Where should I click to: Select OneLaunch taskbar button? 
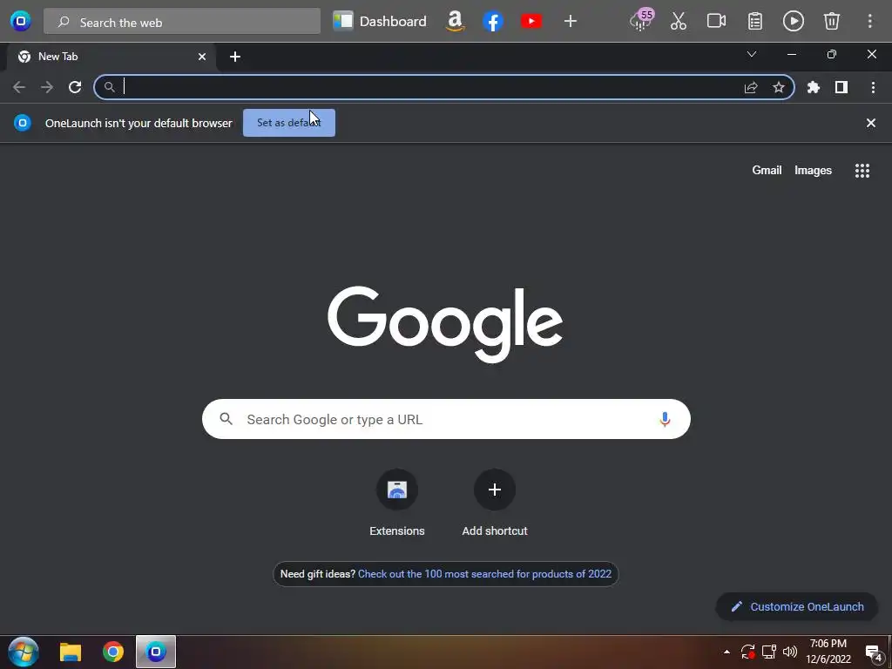pyautogui.click(x=156, y=652)
